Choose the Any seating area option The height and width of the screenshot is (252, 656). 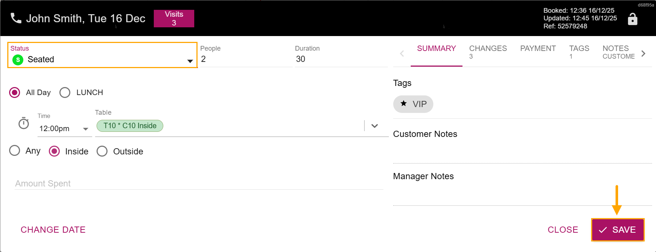(x=15, y=151)
